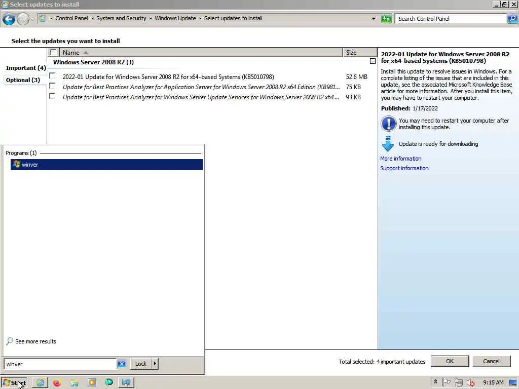
Task: Select the 2022-01 Update KB5010798 row text
Action: click(x=168, y=77)
